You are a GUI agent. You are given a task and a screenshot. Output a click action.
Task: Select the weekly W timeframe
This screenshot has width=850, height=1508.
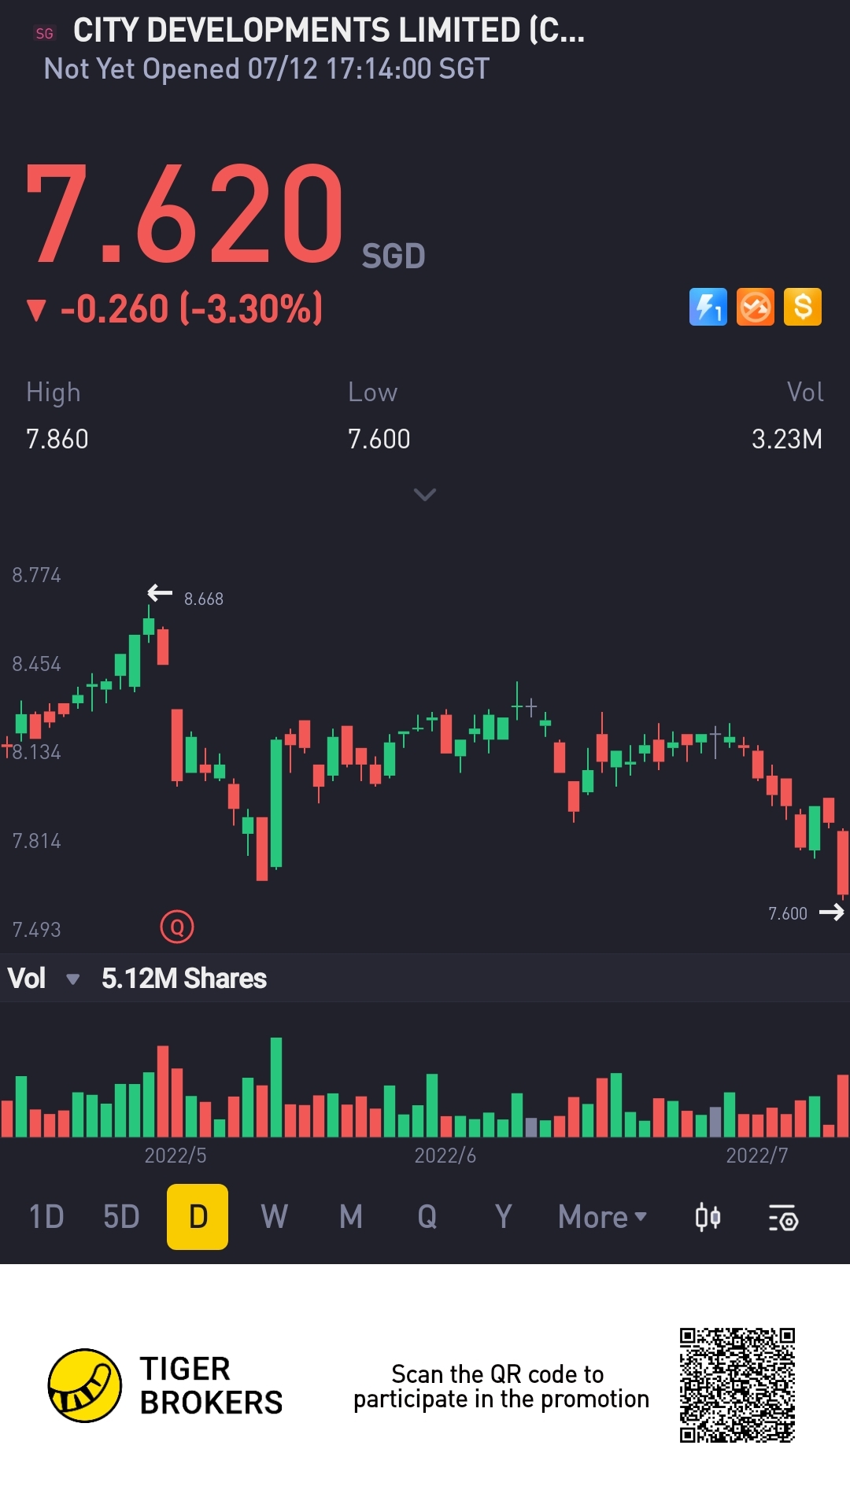click(274, 1218)
